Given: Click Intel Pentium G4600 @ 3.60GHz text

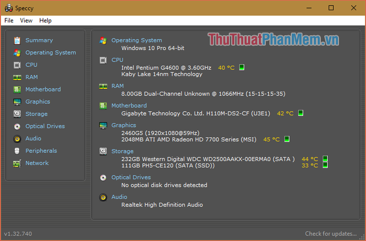Looking at the screenshot, I should click(166, 68).
